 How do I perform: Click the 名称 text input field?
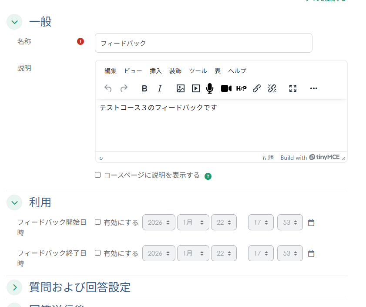click(x=203, y=43)
